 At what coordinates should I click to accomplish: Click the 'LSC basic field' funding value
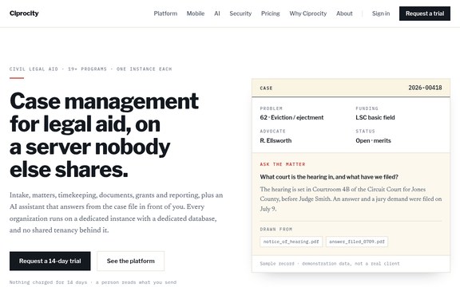click(375, 117)
